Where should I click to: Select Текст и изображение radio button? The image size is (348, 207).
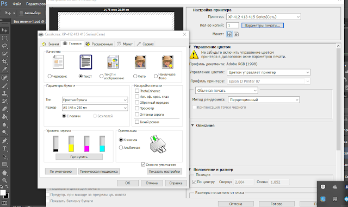[102, 76]
